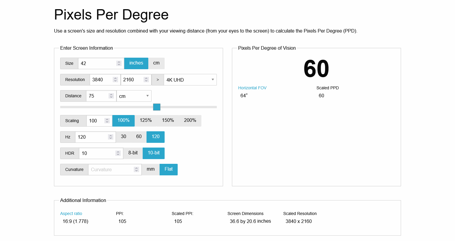Click the Curvature field spinner arrows
The height and width of the screenshot is (241, 455).
click(136, 169)
